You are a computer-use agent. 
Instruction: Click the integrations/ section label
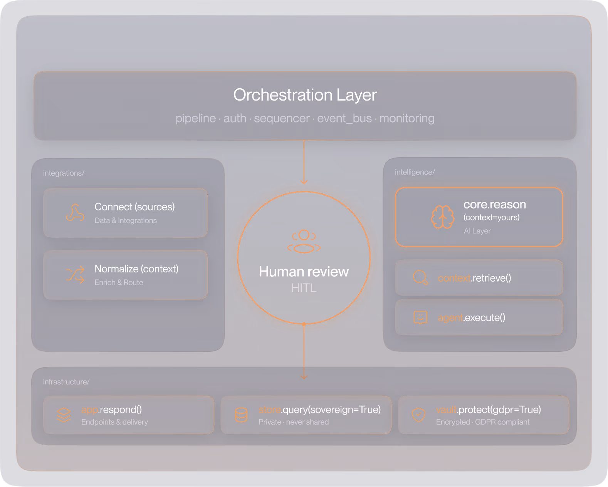click(64, 173)
